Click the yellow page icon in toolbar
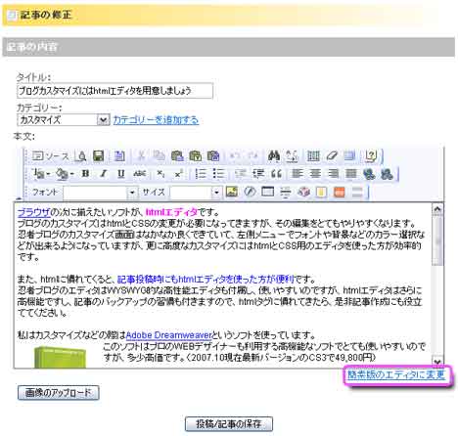 click(x=321, y=192)
